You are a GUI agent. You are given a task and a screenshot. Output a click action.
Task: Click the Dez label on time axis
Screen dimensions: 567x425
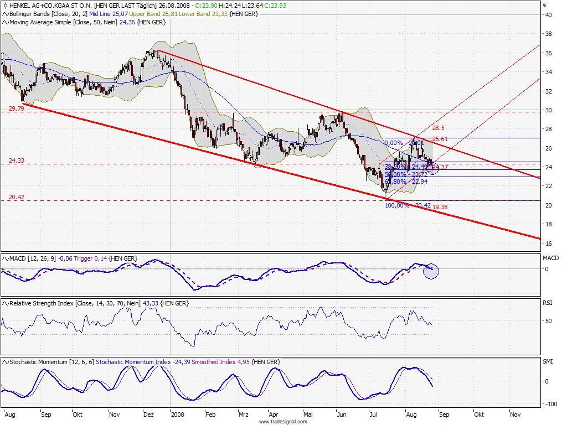click(x=148, y=414)
